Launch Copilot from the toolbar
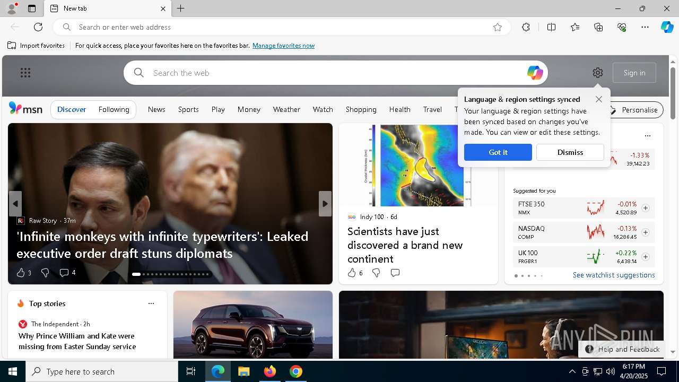This screenshot has height=382, width=679. (667, 27)
